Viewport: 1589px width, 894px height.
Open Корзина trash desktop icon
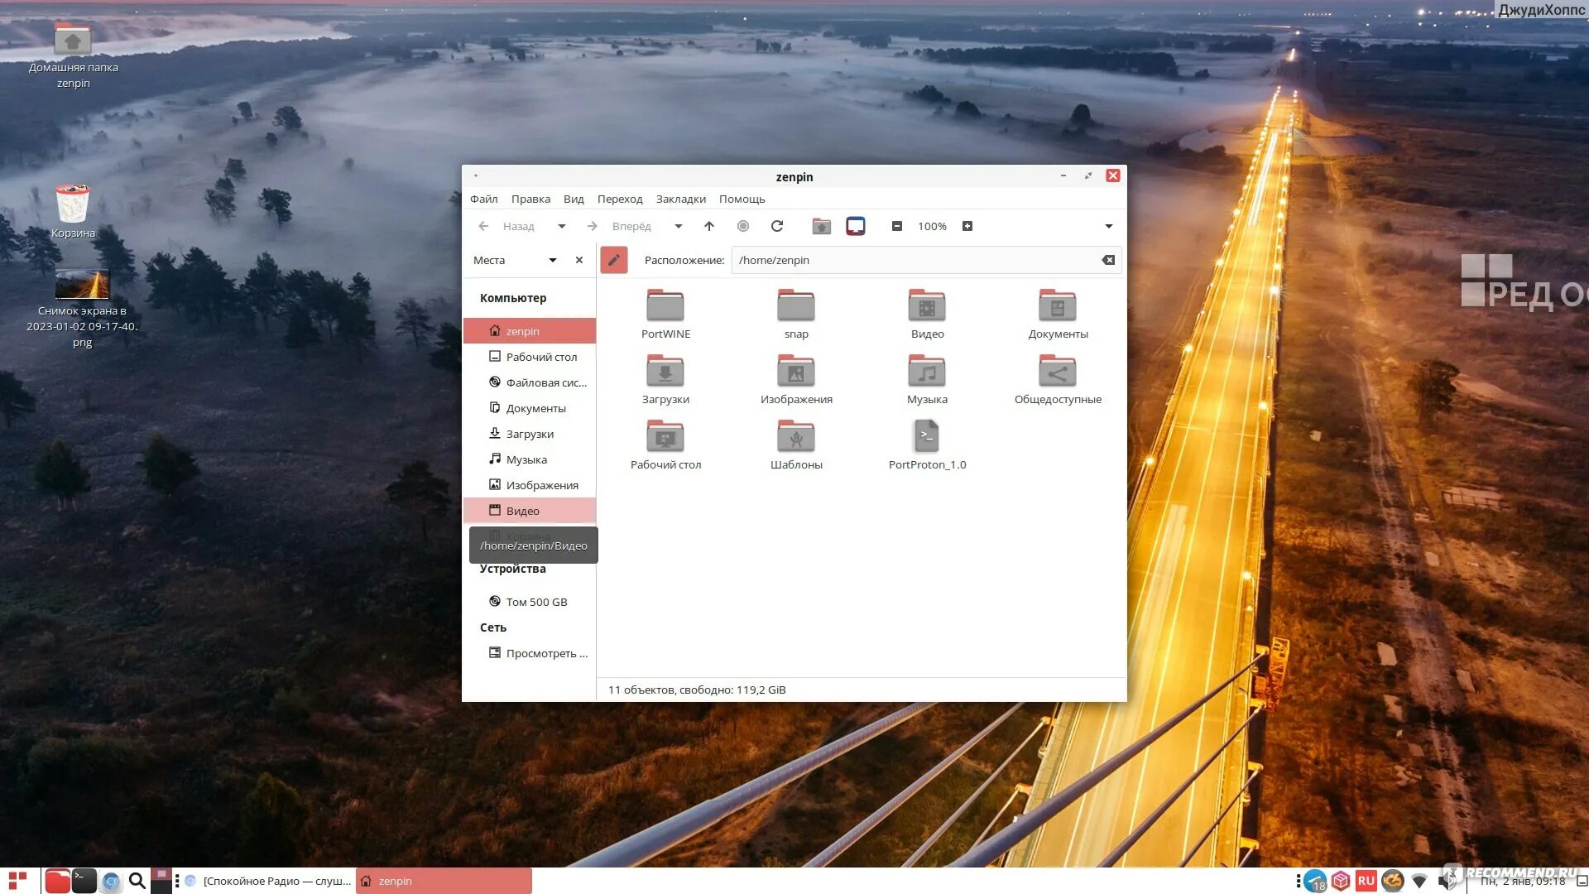pyautogui.click(x=73, y=212)
